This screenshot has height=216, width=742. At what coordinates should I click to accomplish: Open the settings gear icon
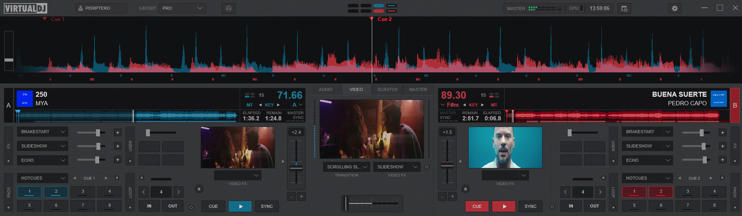pos(675,8)
